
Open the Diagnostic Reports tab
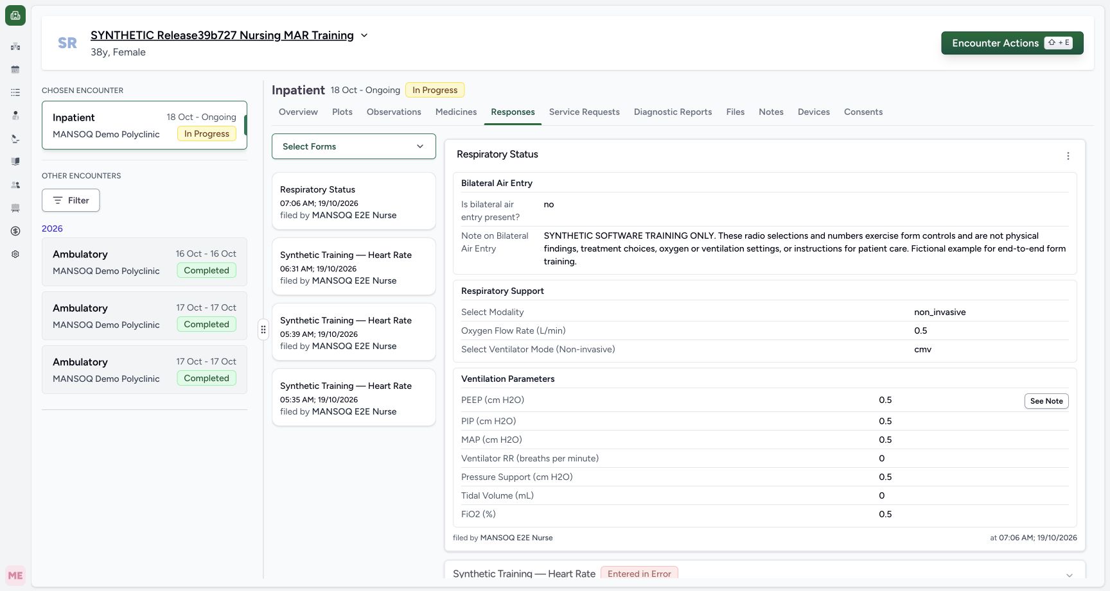pyautogui.click(x=673, y=112)
